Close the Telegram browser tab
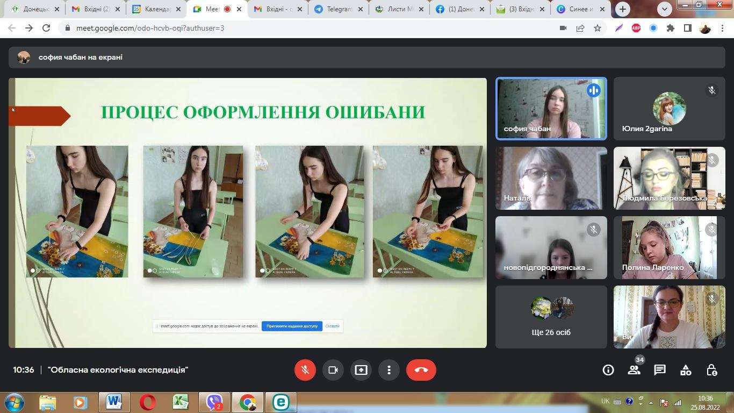This screenshot has height=413, width=734. tap(361, 9)
